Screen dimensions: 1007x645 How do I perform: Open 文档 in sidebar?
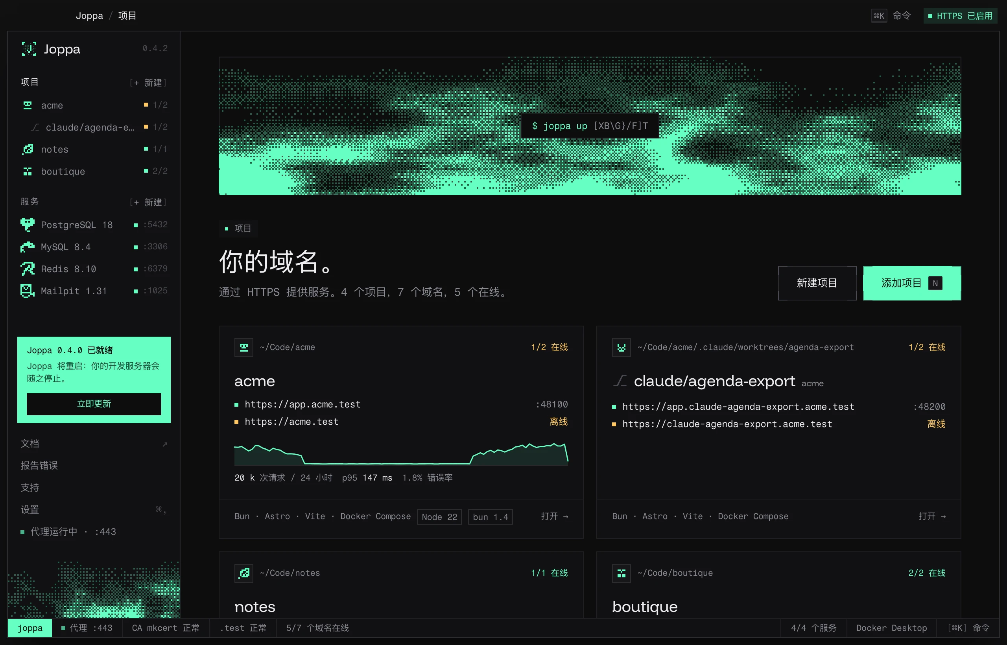(x=94, y=444)
